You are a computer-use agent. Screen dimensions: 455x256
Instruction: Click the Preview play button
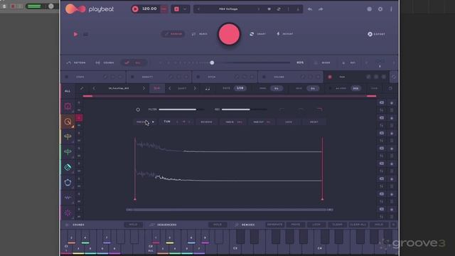pyautogui.click(x=144, y=122)
